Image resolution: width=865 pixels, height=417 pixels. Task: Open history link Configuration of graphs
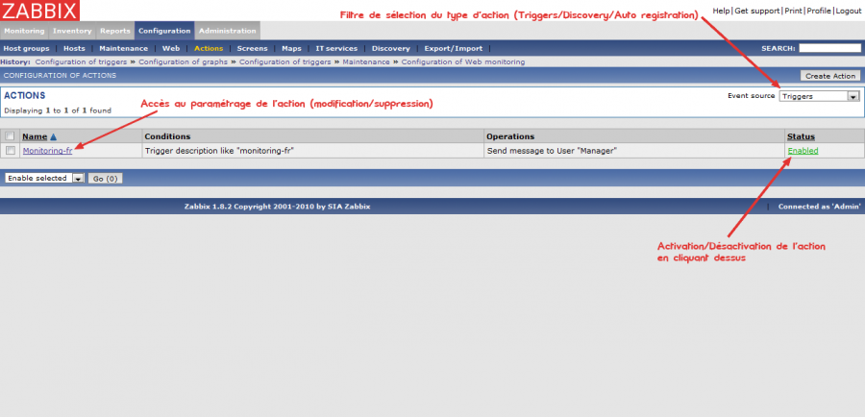[x=184, y=61]
